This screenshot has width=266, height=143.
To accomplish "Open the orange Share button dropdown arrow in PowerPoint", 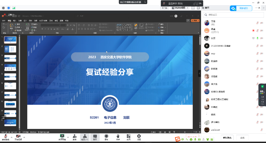I will click(198, 20).
